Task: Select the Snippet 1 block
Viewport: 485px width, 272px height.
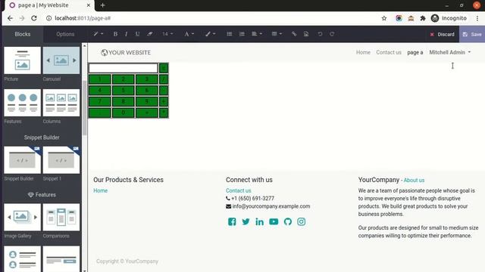Action: [61, 160]
